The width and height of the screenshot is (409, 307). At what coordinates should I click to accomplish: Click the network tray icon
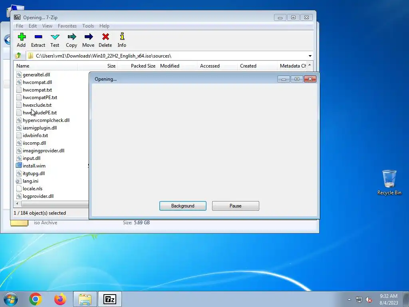click(359, 300)
